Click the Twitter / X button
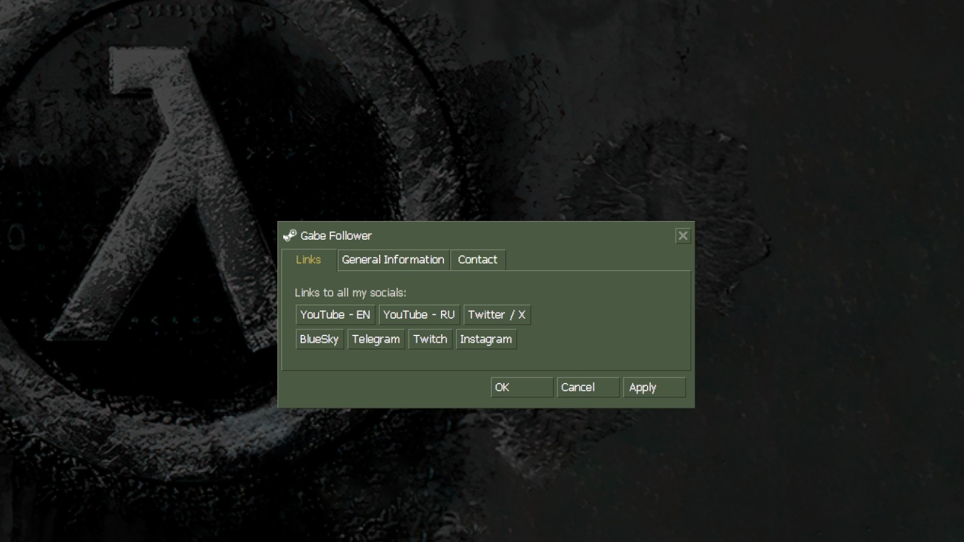The height and width of the screenshot is (542, 964). click(496, 315)
